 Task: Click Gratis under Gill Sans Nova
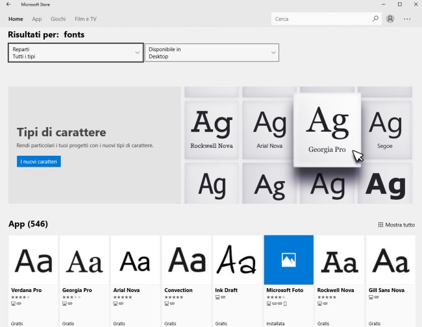pos(375,324)
